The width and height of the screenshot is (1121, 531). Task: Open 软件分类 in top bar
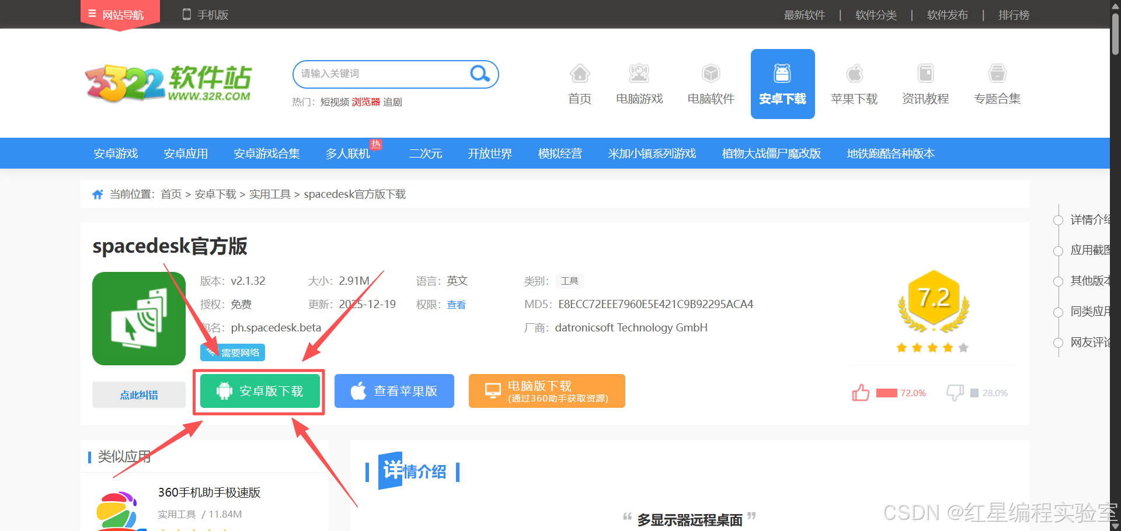coord(876,15)
